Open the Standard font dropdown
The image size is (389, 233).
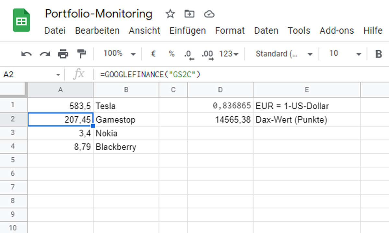coord(284,54)
